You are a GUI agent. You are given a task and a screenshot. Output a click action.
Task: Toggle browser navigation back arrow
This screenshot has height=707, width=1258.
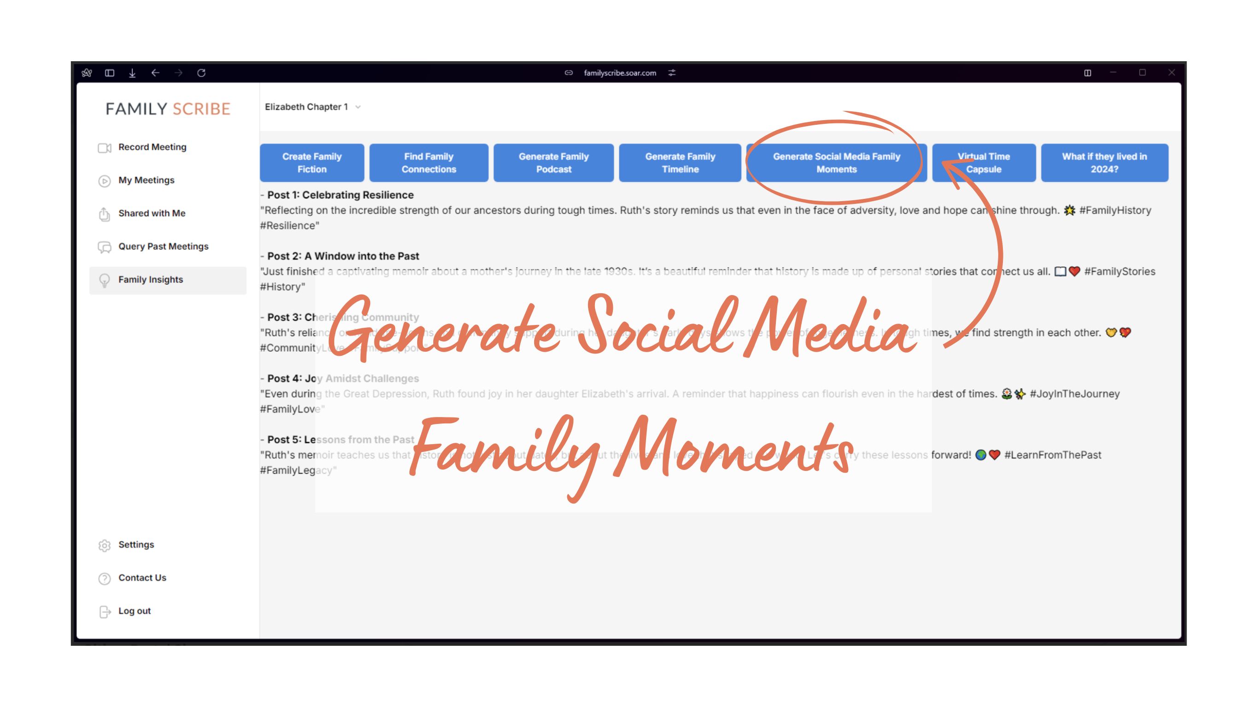156,73
